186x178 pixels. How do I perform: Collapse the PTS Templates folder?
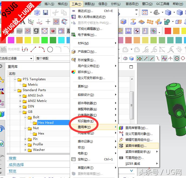(15, 79)
